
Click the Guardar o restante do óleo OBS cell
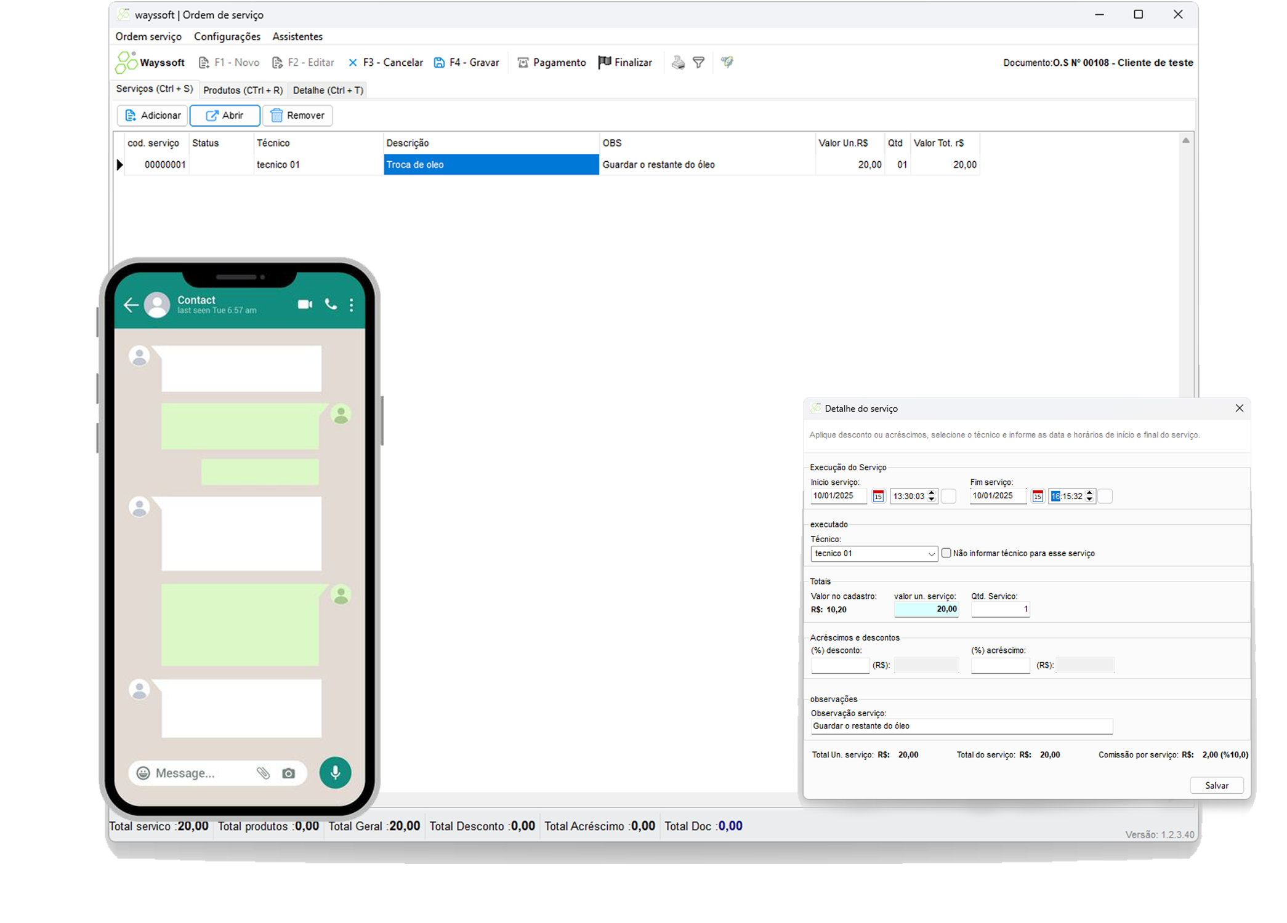[x=708, y=165]
